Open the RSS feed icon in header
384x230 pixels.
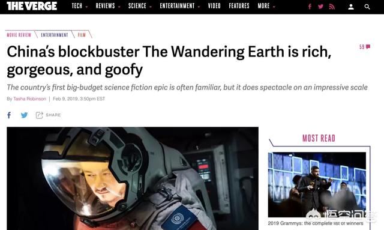click(332, 7)
